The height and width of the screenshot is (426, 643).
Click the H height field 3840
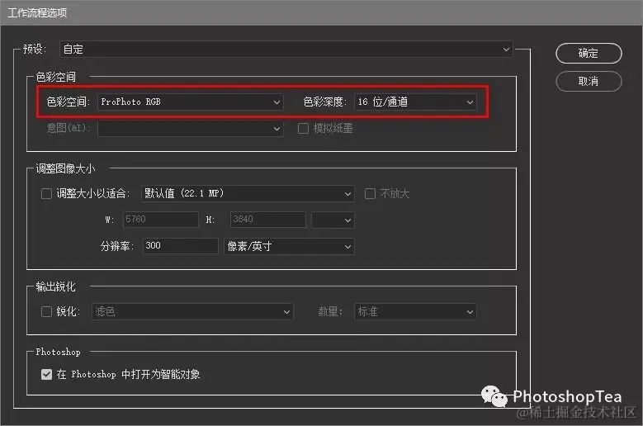[267, 220]
